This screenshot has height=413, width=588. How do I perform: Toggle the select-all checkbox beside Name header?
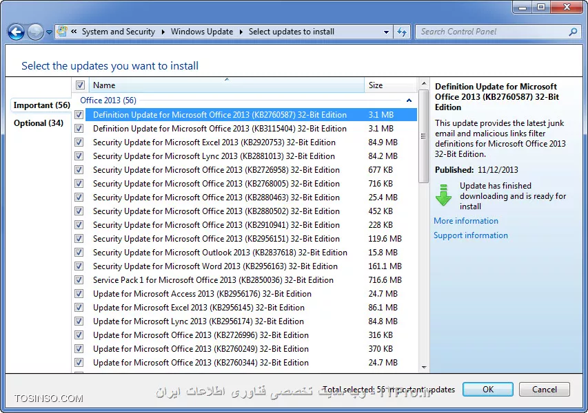click(80, 85)
